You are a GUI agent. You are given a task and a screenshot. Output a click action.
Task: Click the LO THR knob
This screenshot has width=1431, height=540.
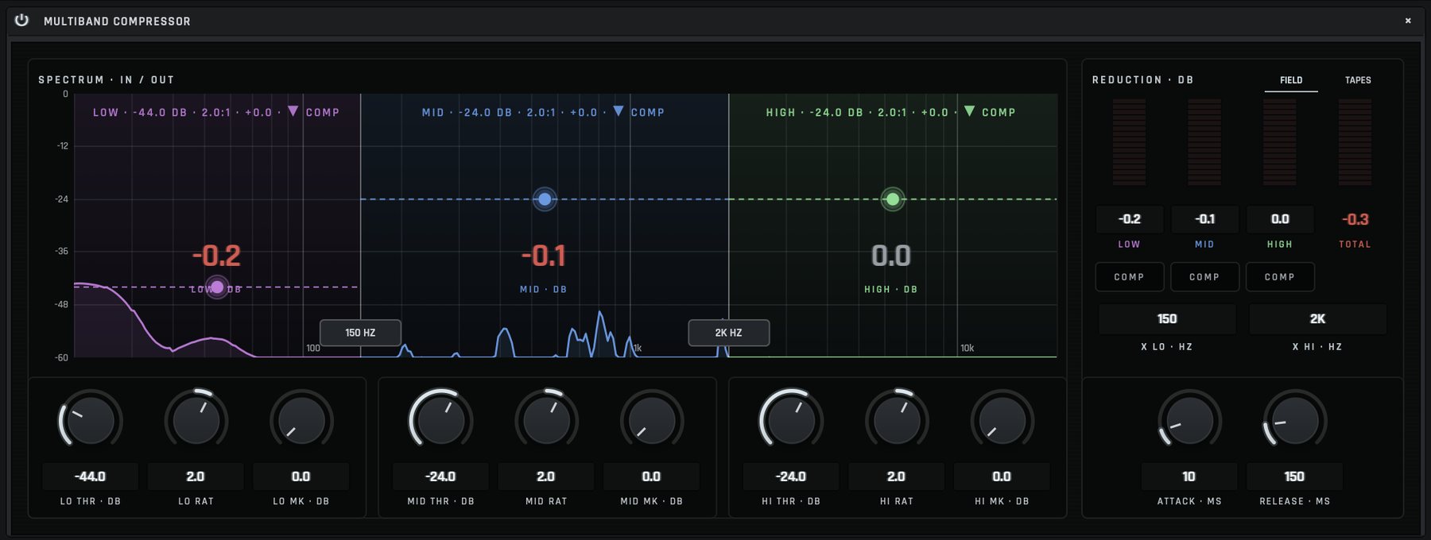click(x=90, y=420)
